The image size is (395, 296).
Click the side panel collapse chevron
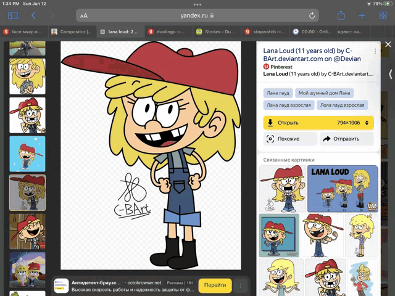(390, 74)
